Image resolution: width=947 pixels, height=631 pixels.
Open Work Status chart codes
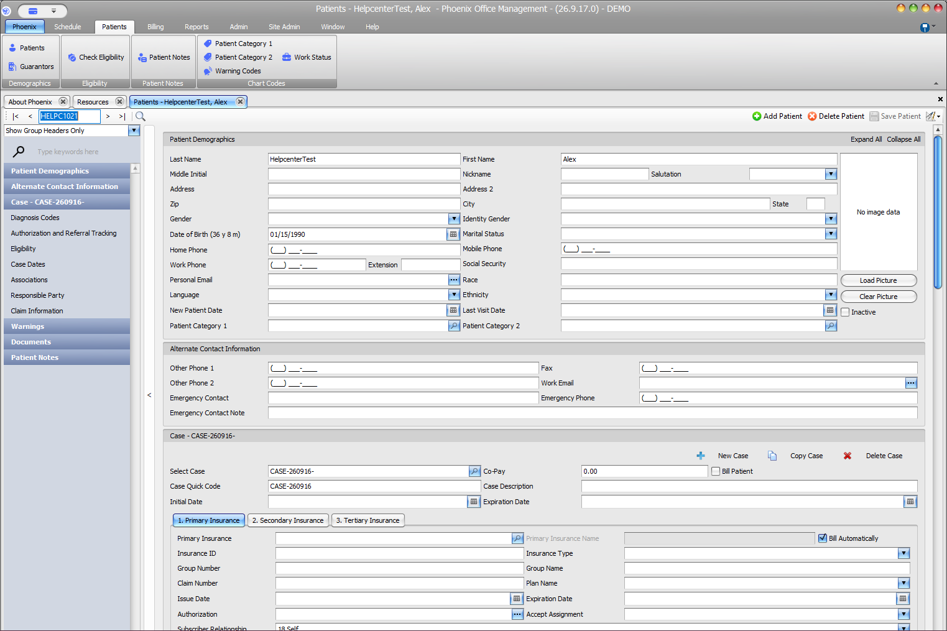(307, 57)
